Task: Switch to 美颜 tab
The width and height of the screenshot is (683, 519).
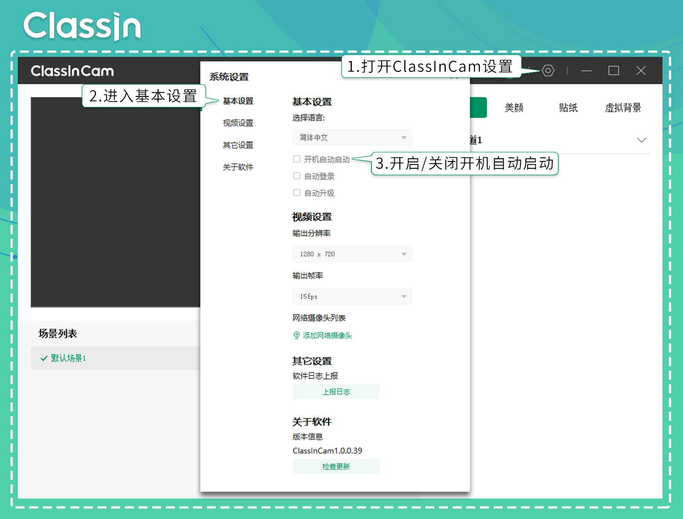Action: [x=514, y=108]
